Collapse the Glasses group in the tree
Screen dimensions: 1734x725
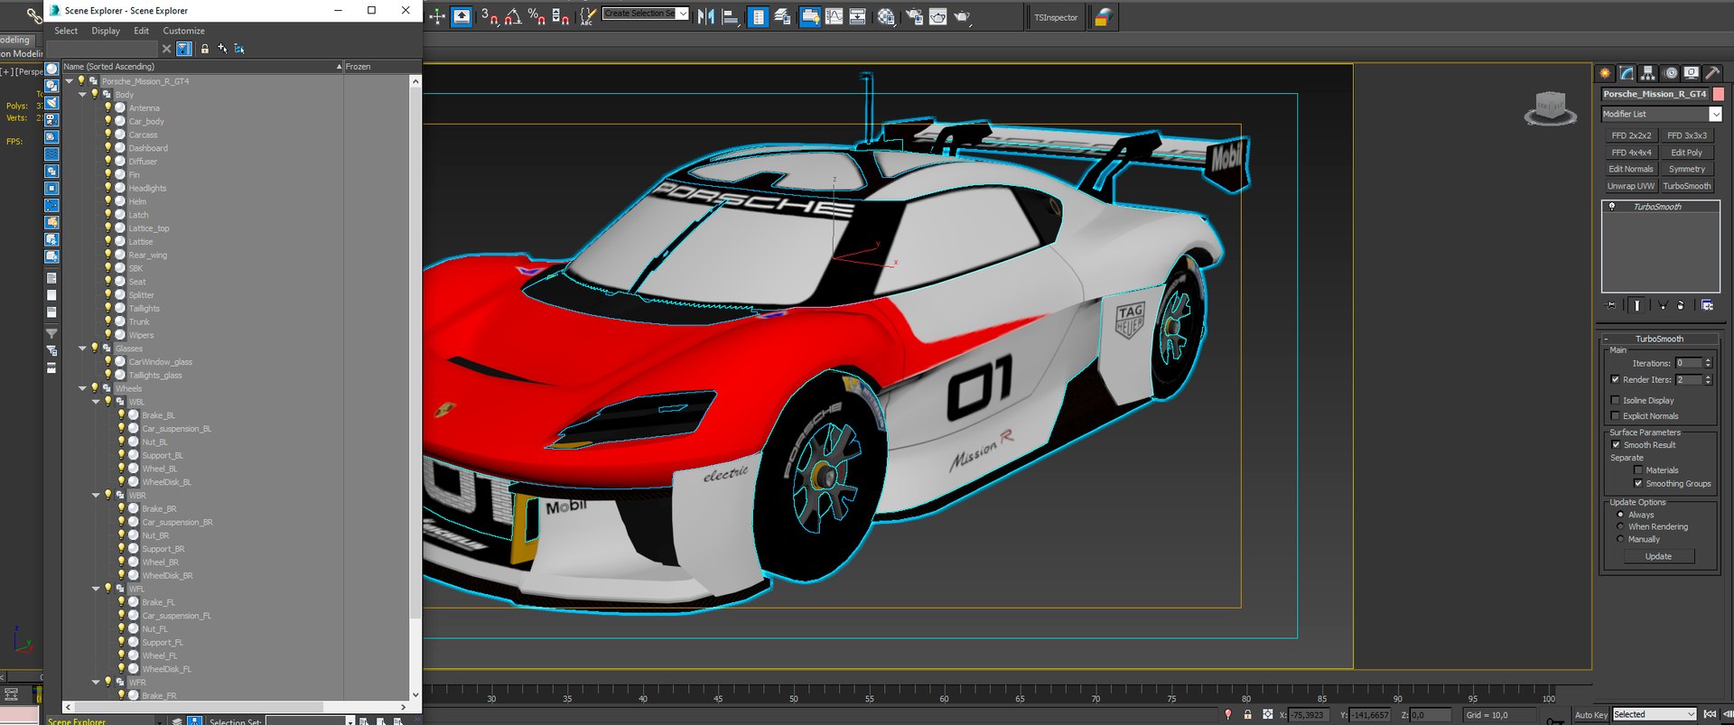pos(83,349)
